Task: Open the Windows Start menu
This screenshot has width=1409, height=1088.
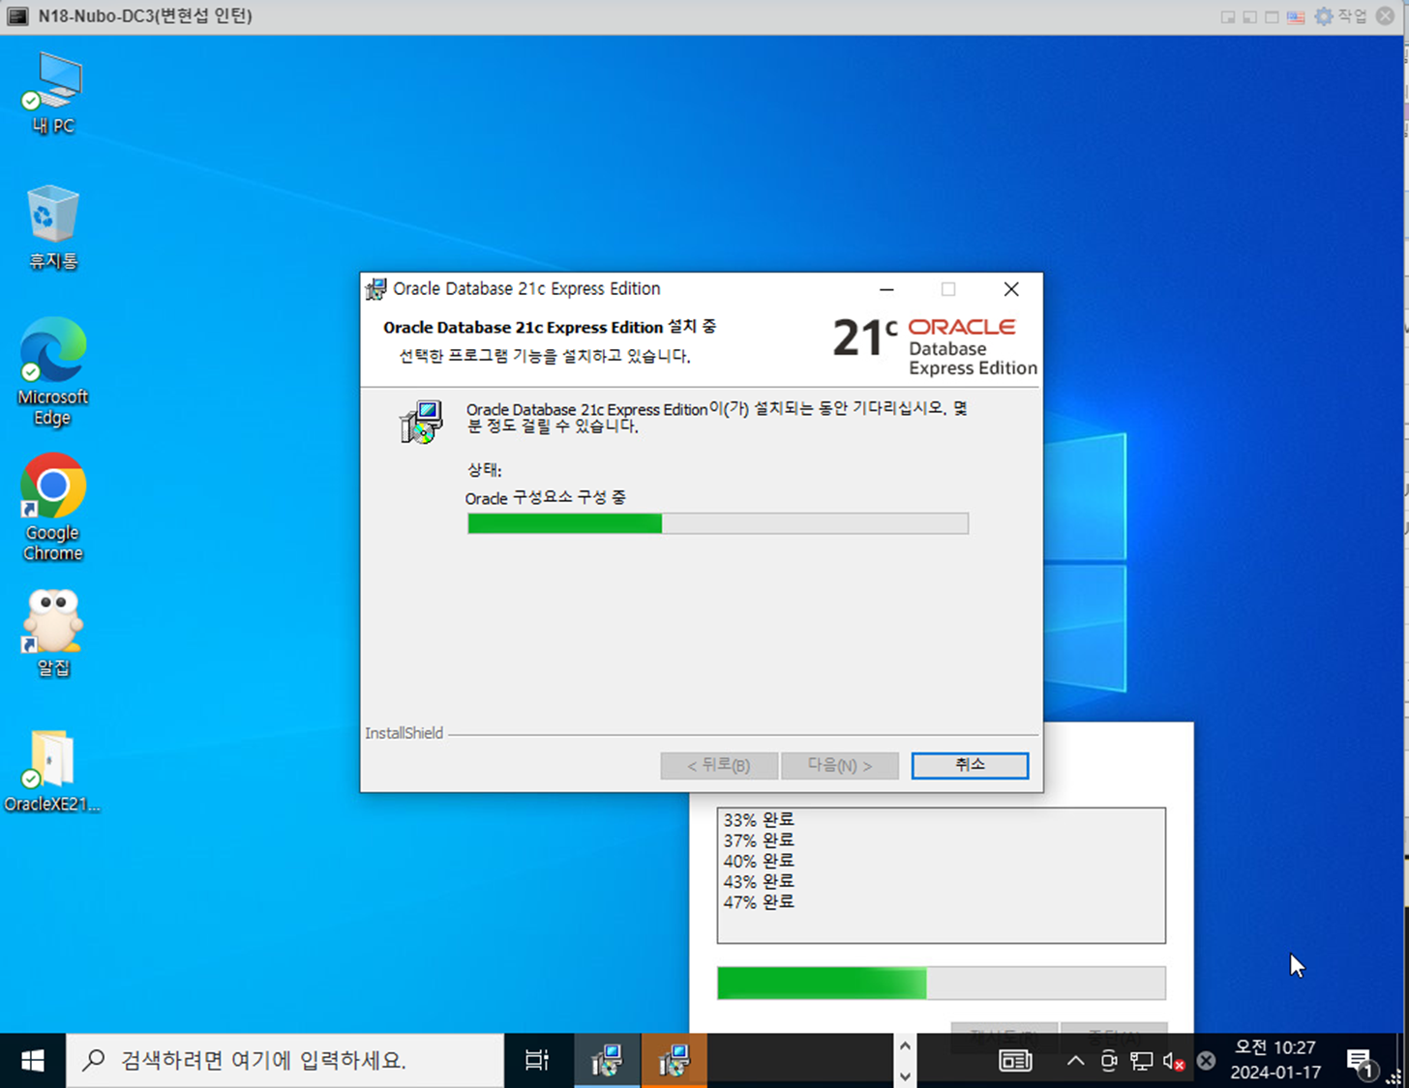Action: pyautogui.click(x=32, y=1061)
